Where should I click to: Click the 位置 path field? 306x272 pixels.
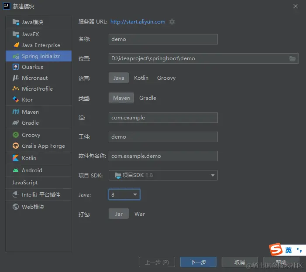(203, 58)
